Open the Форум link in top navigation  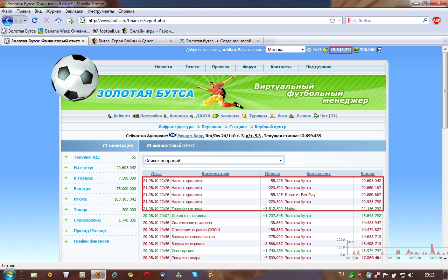tap(249, 67)
